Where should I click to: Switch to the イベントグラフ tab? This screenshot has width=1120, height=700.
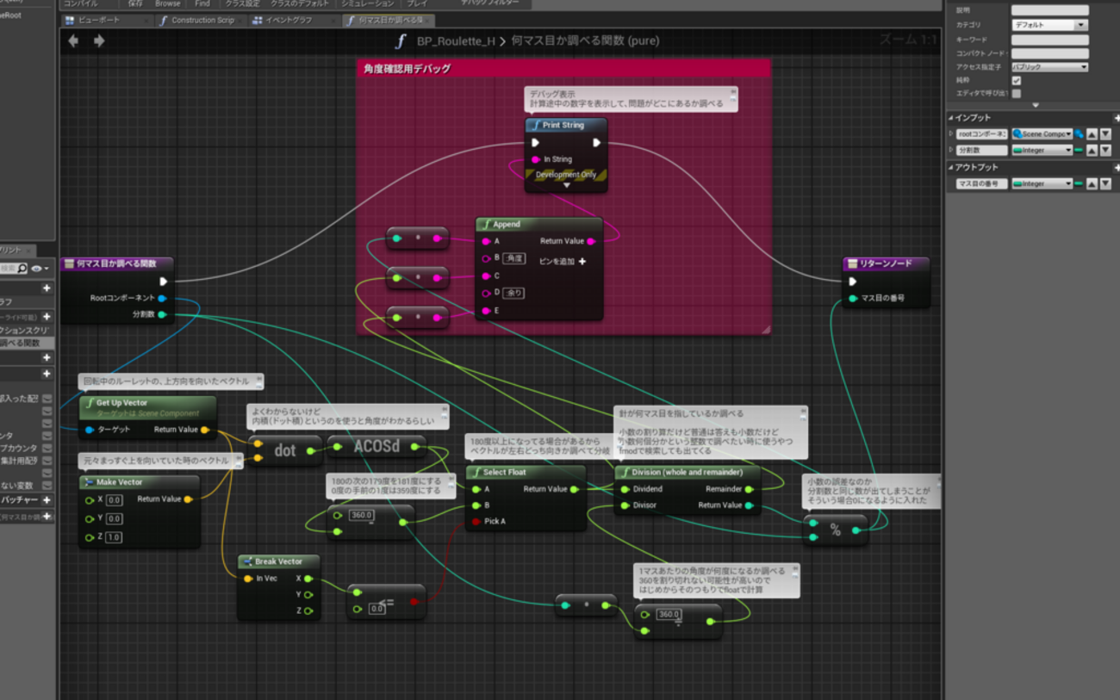(x=289, y=20)
